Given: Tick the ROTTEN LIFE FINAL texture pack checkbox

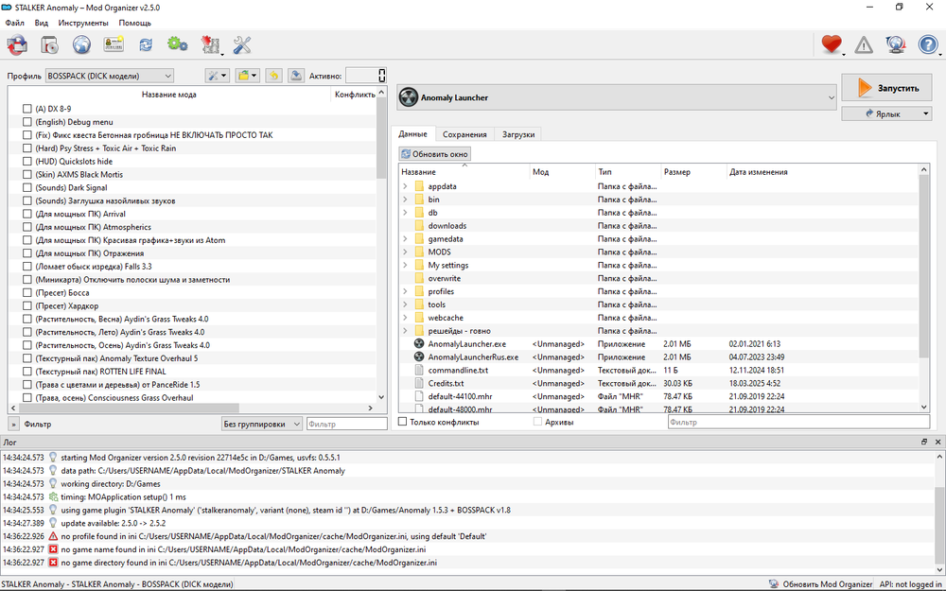Looking at the screenshot, I should click(x=27, y=372).
